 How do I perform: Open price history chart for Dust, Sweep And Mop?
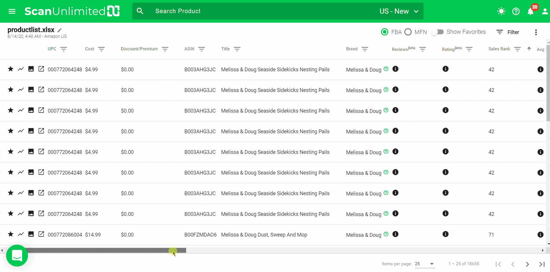(21, 234)
